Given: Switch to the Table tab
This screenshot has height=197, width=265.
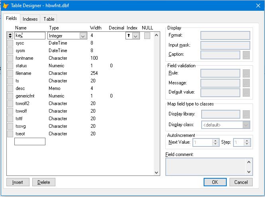Looking at the screenshot, I should [49, 19].
